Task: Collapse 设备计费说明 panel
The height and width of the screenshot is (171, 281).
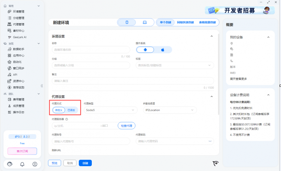Action: (x=268, y=95)
